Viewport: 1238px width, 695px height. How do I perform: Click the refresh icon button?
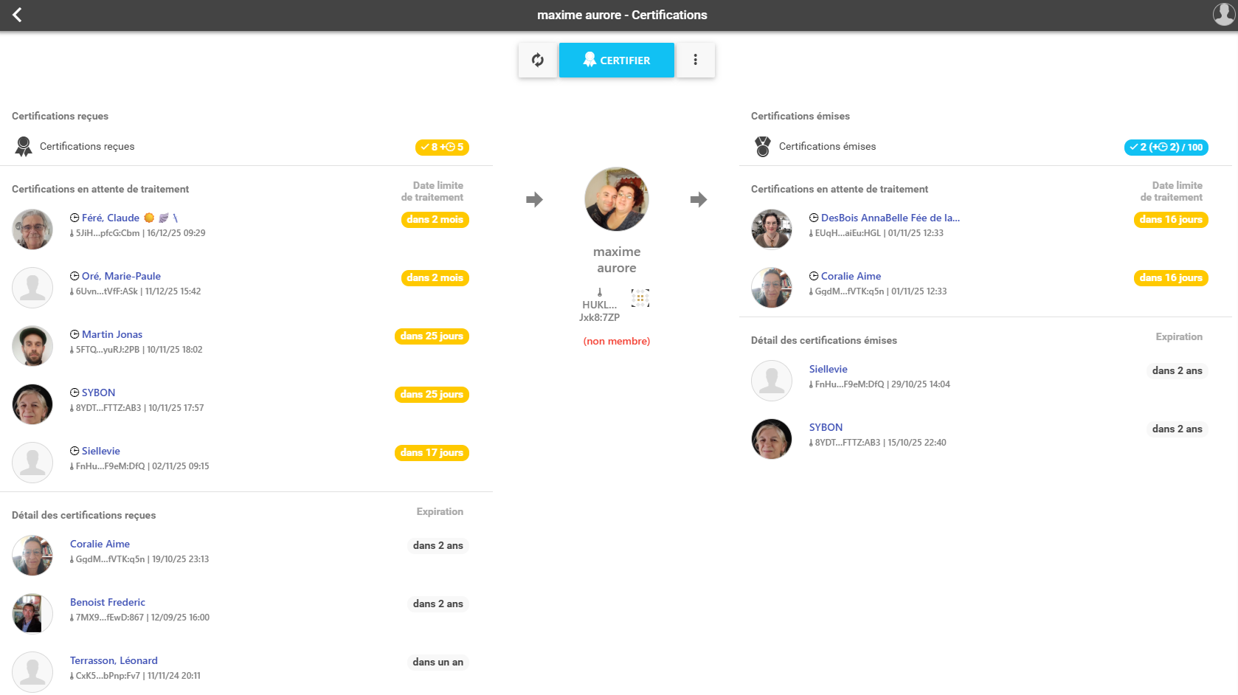538,60
